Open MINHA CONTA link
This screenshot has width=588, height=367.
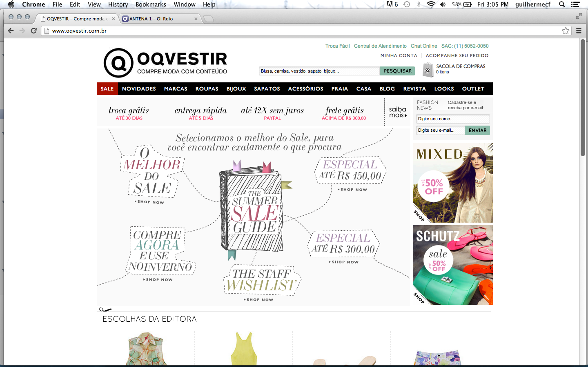399,55
